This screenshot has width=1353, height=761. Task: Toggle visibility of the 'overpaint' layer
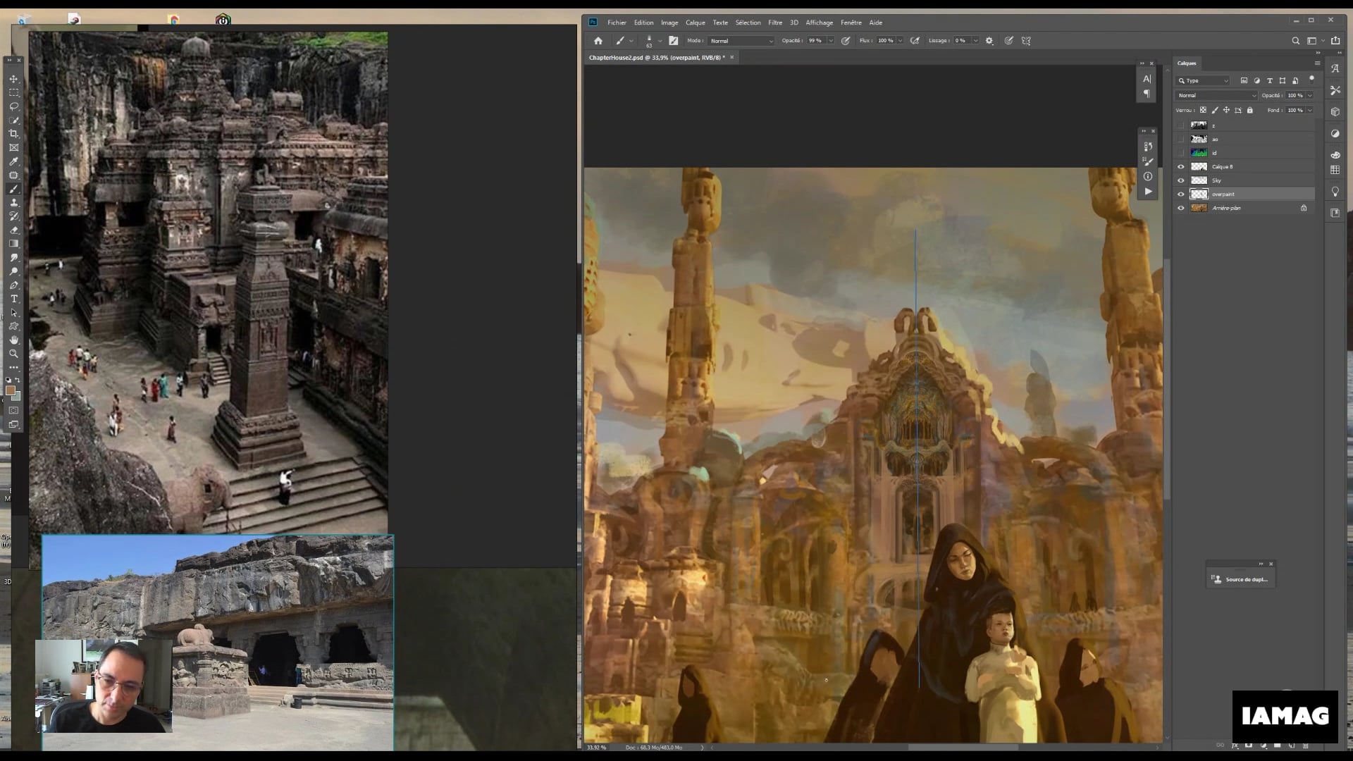click(1181, 194)
